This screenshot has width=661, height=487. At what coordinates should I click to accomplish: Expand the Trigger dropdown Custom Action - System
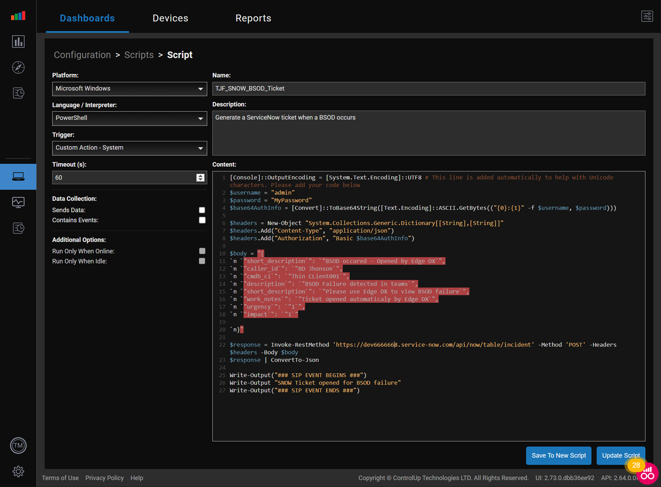[129, 148]
